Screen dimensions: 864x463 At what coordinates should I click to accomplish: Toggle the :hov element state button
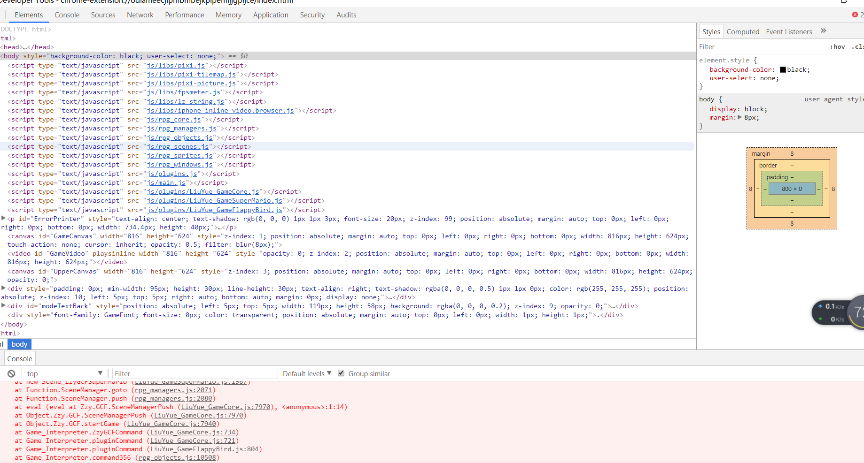837,46
